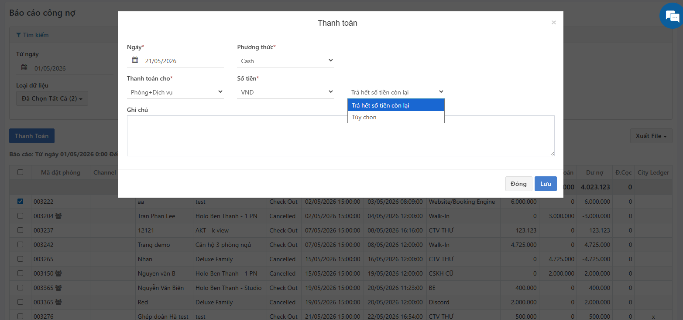Close the Thanh toán dialog with X
The image size is (683, 320).
point(553,22)
